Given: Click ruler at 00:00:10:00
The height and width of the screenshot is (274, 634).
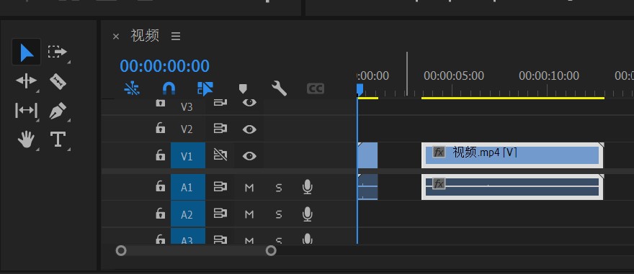Looking at the screenshot, I should [549, 76].
